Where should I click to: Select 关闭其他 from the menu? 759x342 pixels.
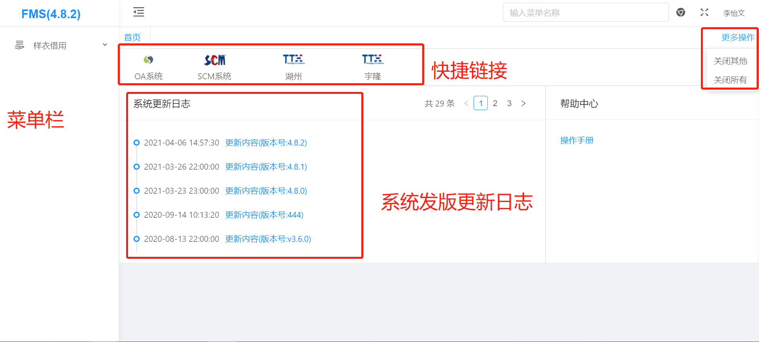tap(730, 61)
